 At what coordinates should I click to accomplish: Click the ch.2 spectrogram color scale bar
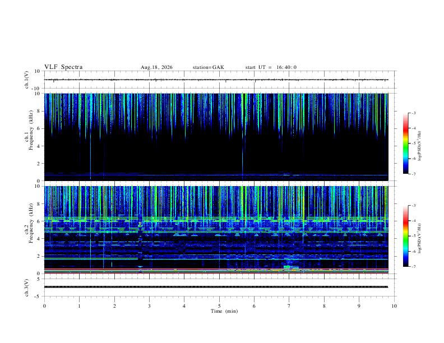(405, 236)
